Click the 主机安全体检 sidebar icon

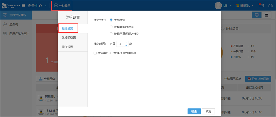click(x=5, y=15)
